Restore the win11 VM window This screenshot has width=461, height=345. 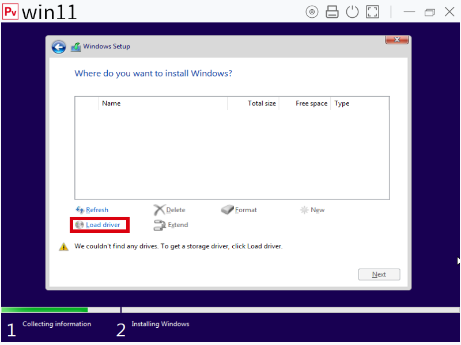click(429, 12)
